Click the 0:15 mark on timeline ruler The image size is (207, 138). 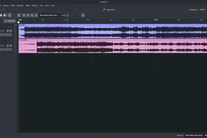[88, 20]
